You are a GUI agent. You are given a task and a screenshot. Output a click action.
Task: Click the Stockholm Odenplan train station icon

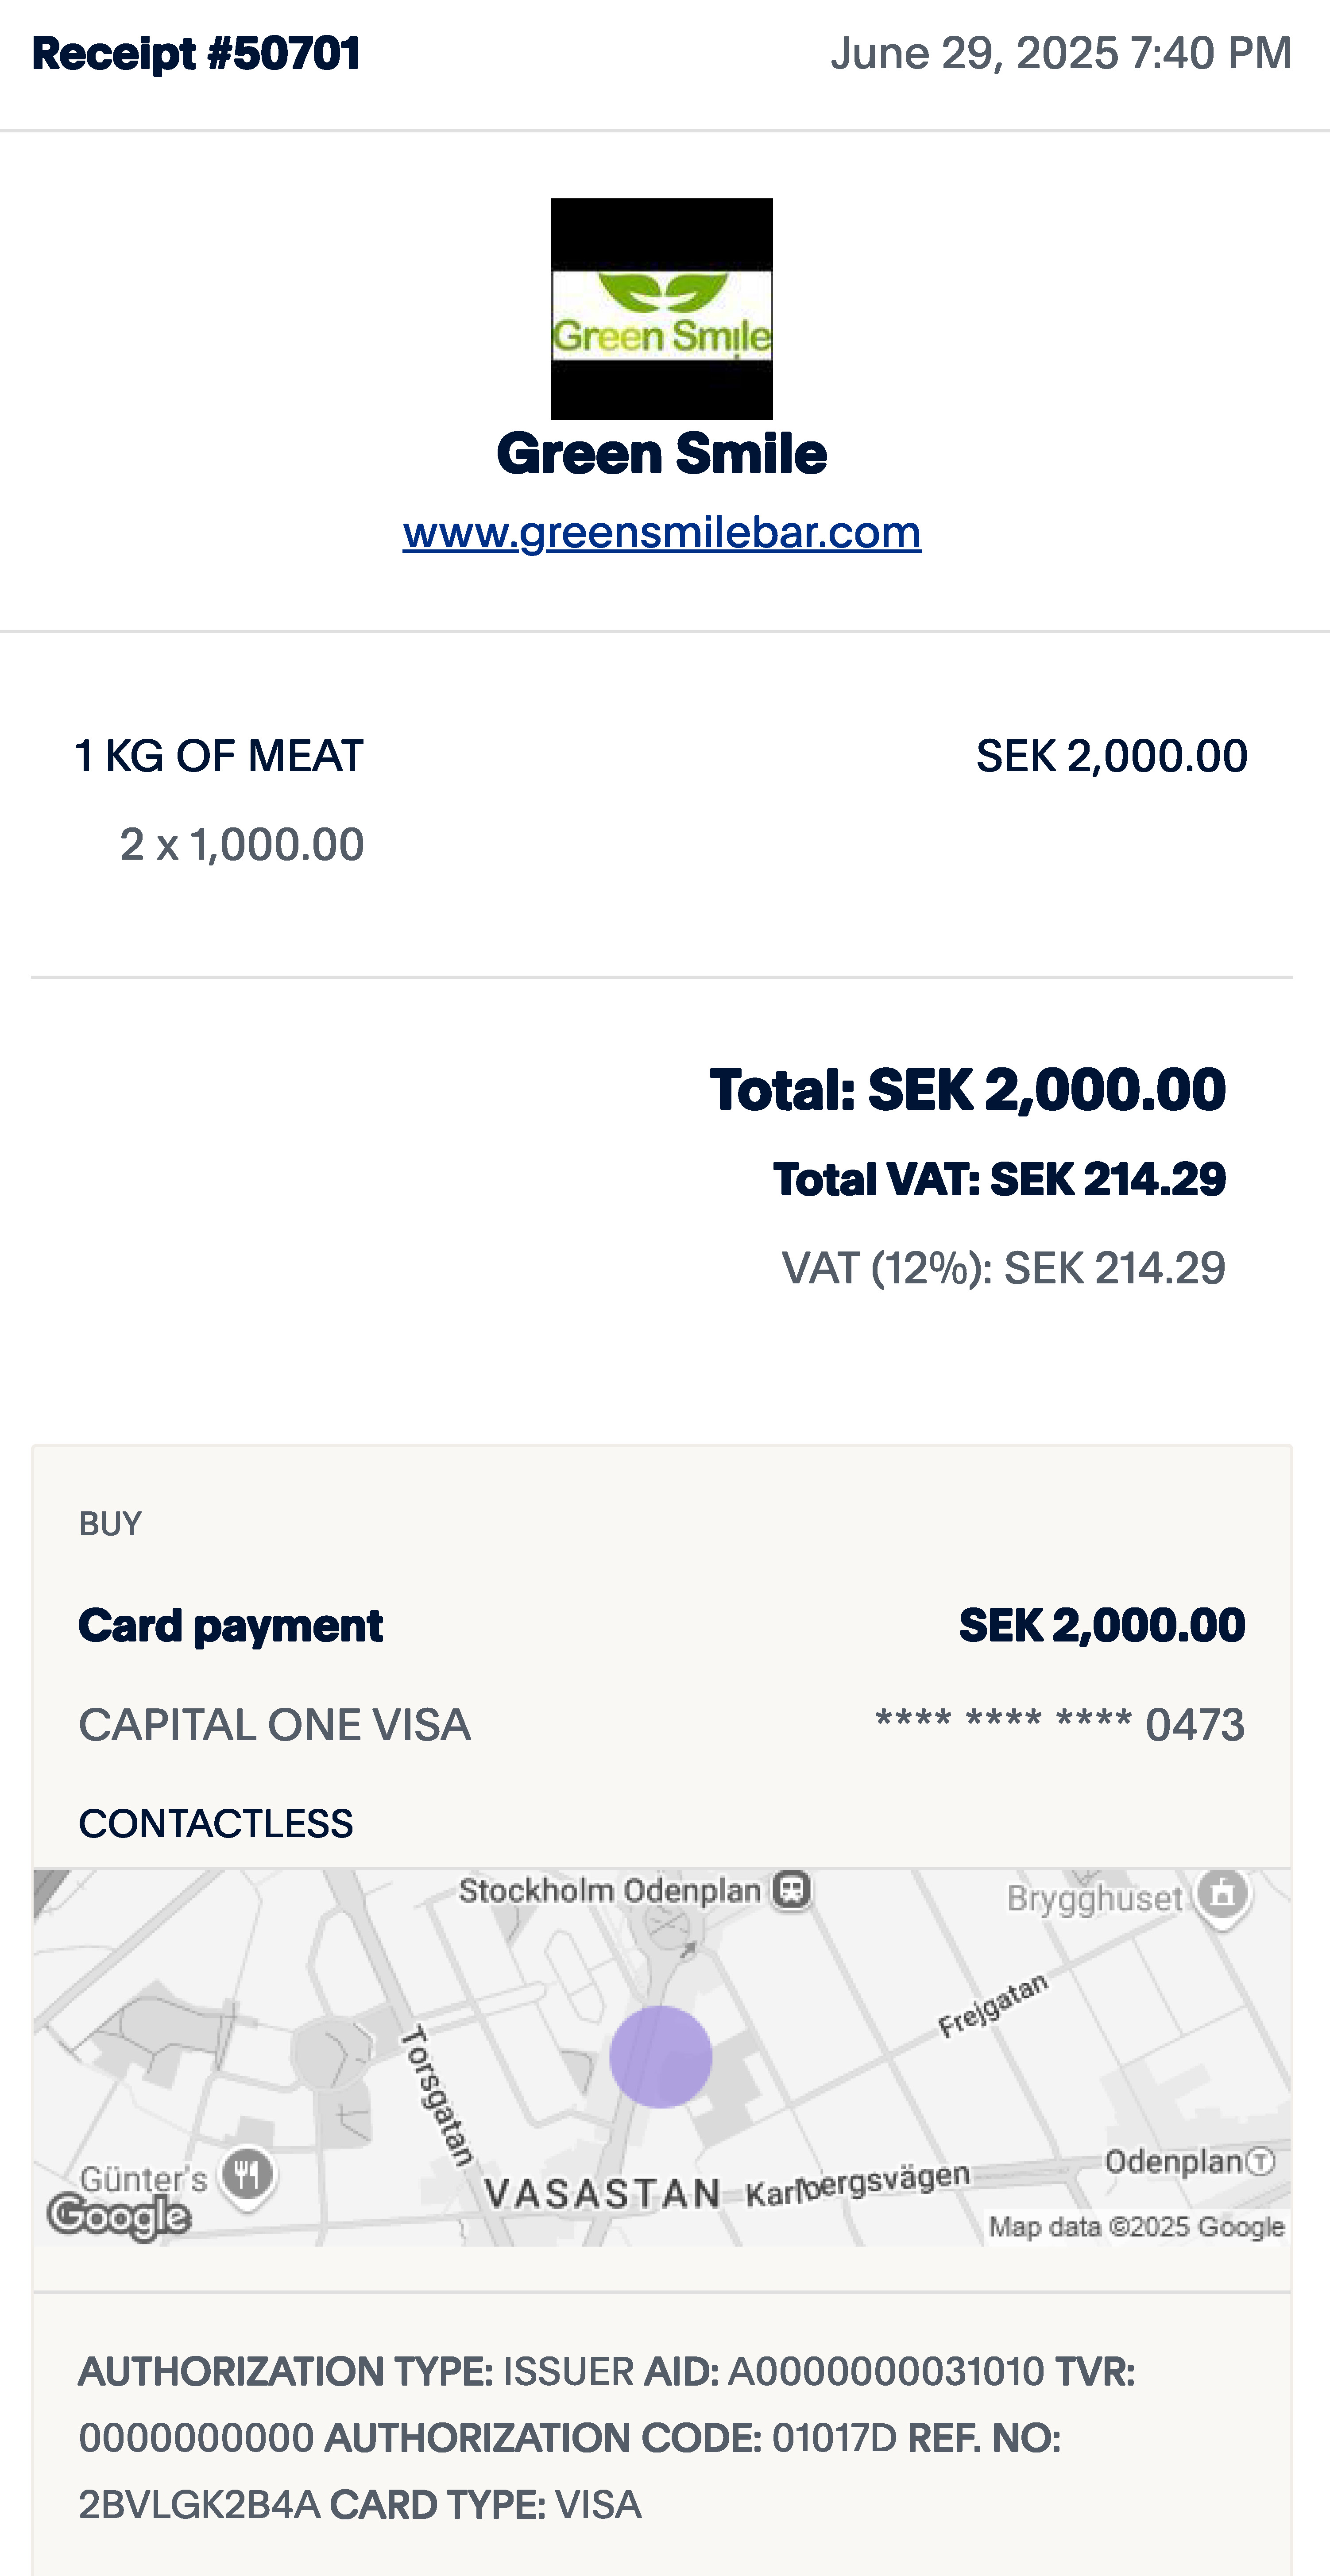point(792,1890)
